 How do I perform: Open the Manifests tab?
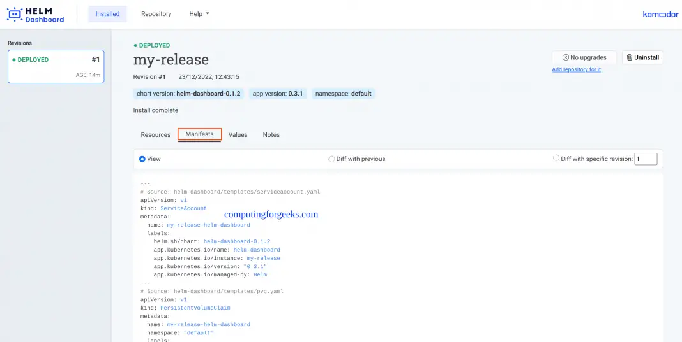[199, 134]
